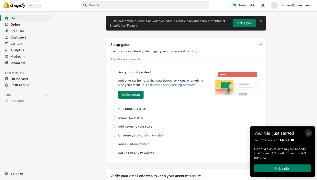
Task: Check off Organize your store's navigation
Action: tap(113, 135)
